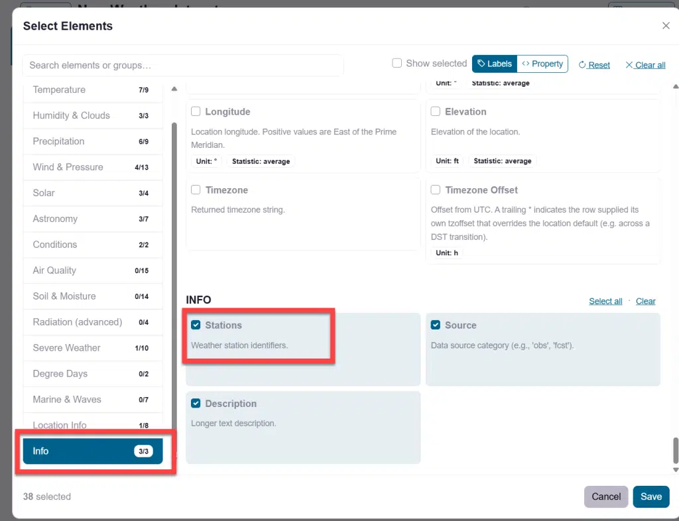Click the 'Weather station identifiers.' description
Viewport: 679px width, 521px height.
(239, 345)
